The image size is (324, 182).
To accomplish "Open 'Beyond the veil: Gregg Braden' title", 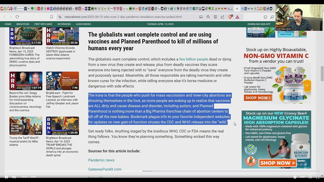I will (26, 102).
